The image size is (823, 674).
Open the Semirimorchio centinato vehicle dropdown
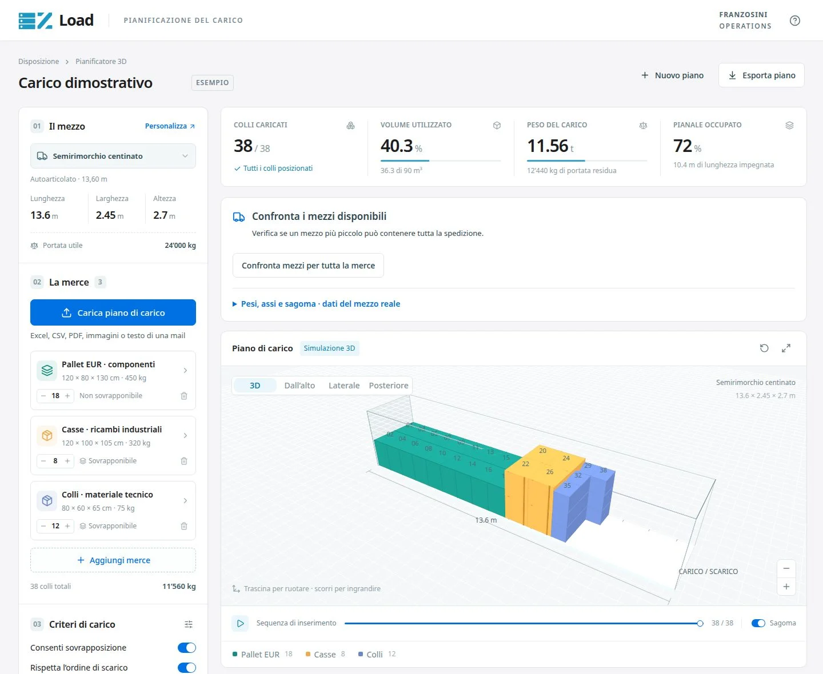[113, 156]
